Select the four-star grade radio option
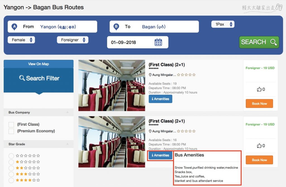The image size is (286, 187). [x=11, y=180]
